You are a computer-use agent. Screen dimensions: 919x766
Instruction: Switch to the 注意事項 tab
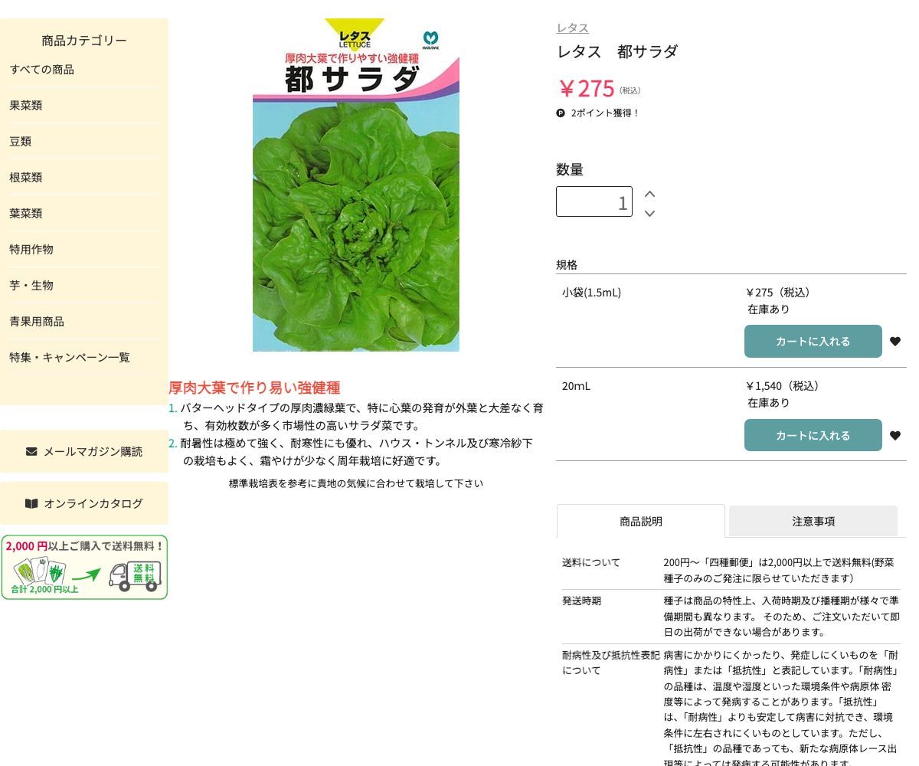click(x=813, y=521)
